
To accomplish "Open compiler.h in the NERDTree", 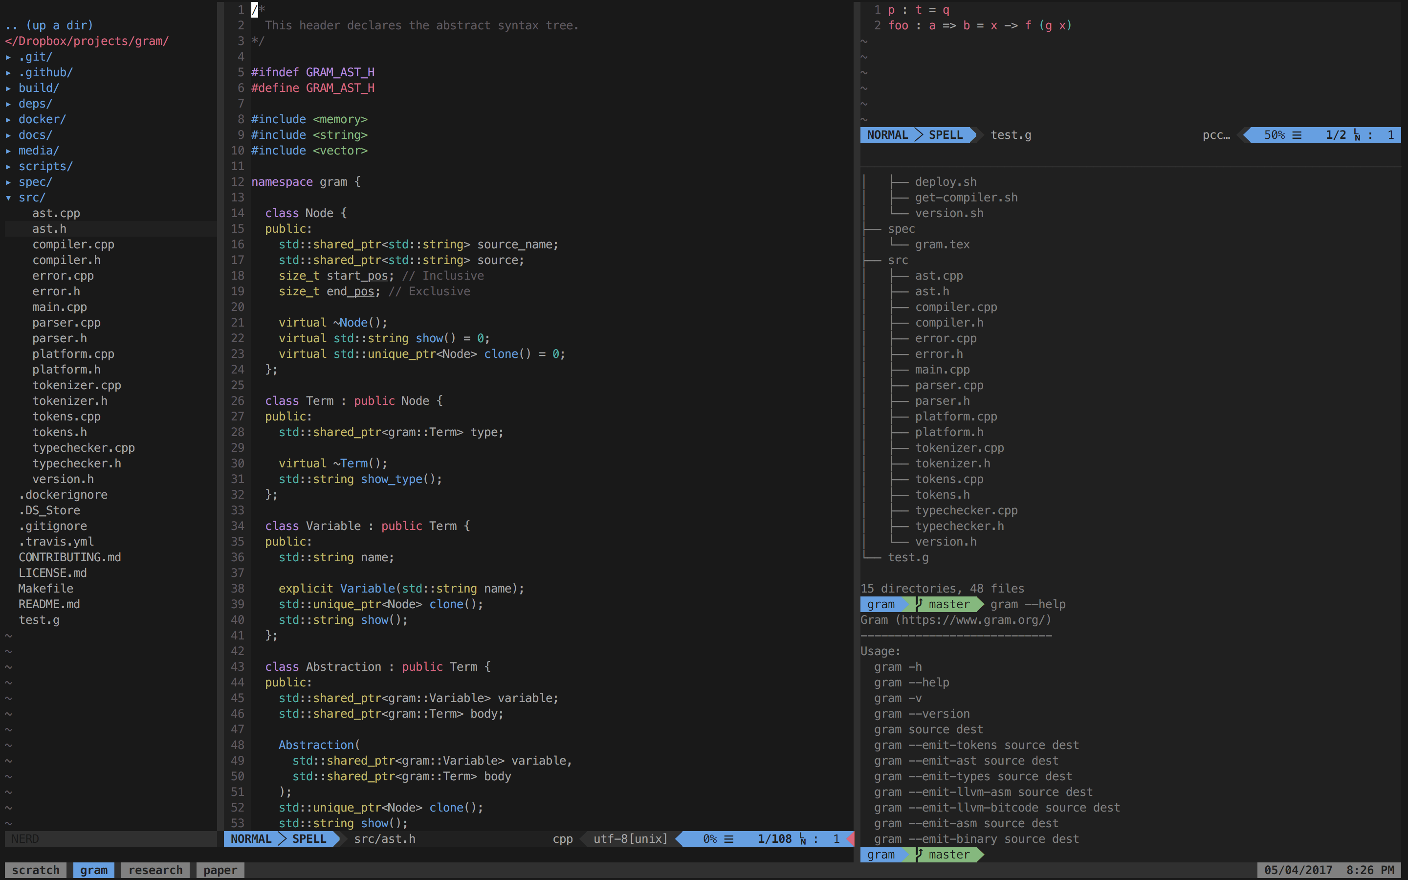I will [66, 260].
